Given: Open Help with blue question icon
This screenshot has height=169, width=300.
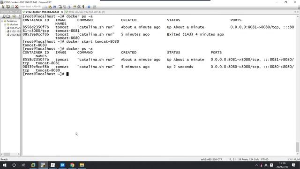Looking at the screenshot, I should click(89, 7).
